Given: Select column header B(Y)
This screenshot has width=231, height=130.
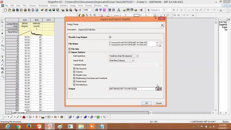Looking at the screenshot, I should click(36, 20).
